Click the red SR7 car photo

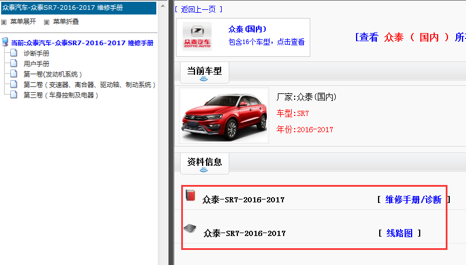(225, 115)
